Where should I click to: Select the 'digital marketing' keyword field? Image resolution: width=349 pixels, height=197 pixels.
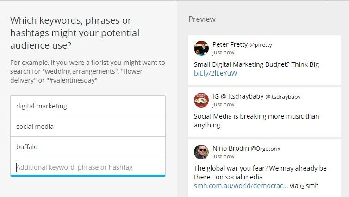pyautogui.click(x=88, y=106)
